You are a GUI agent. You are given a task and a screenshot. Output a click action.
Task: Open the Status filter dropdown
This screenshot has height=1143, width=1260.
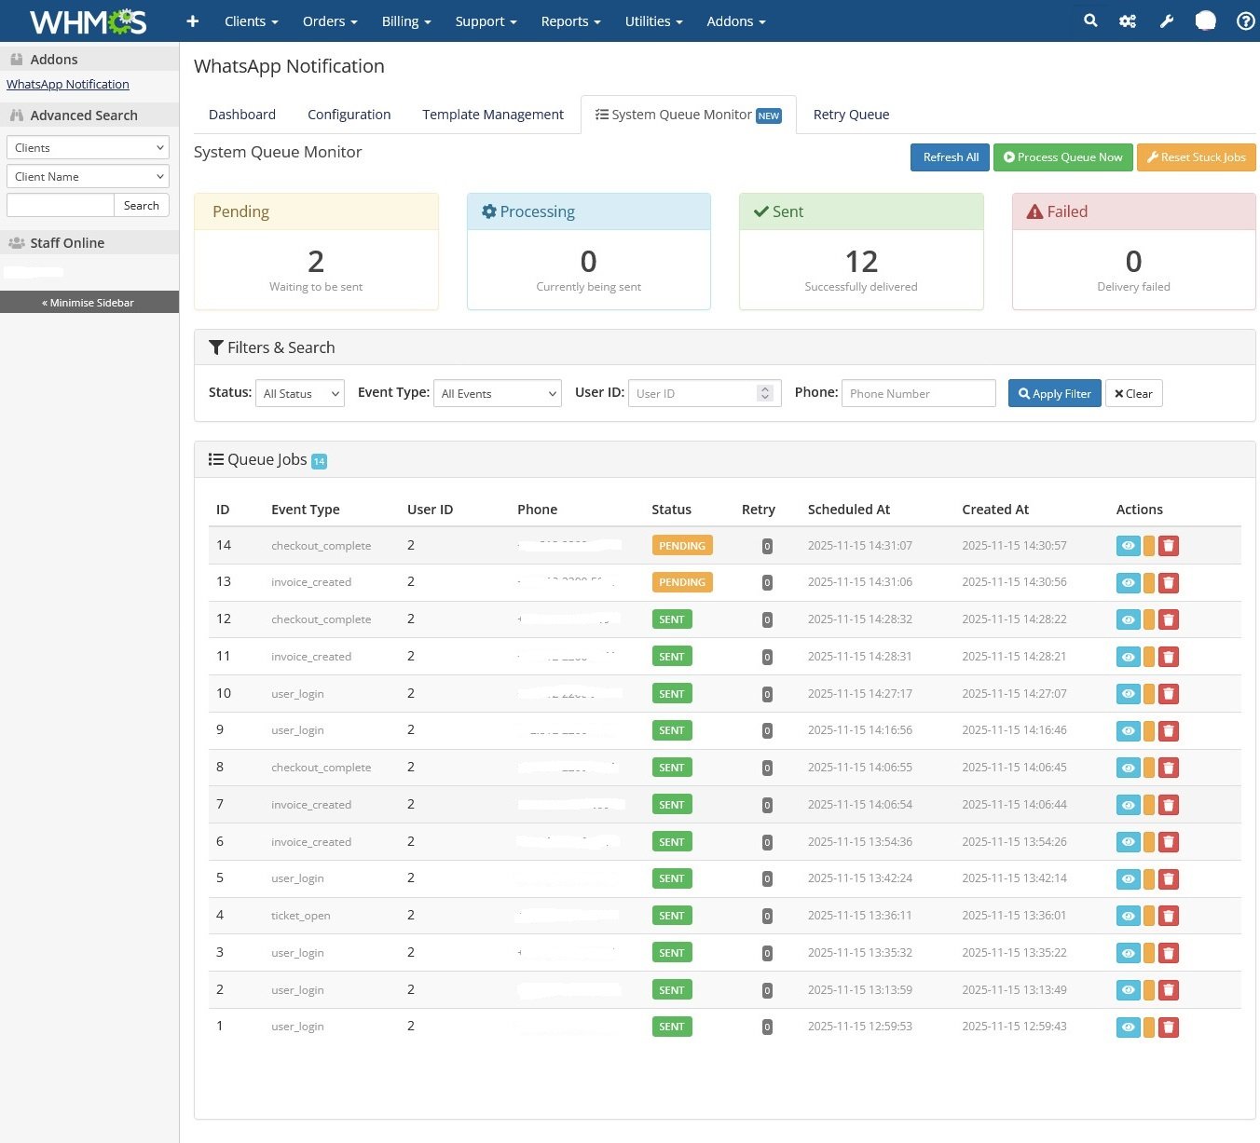click(x=300, y=394)
